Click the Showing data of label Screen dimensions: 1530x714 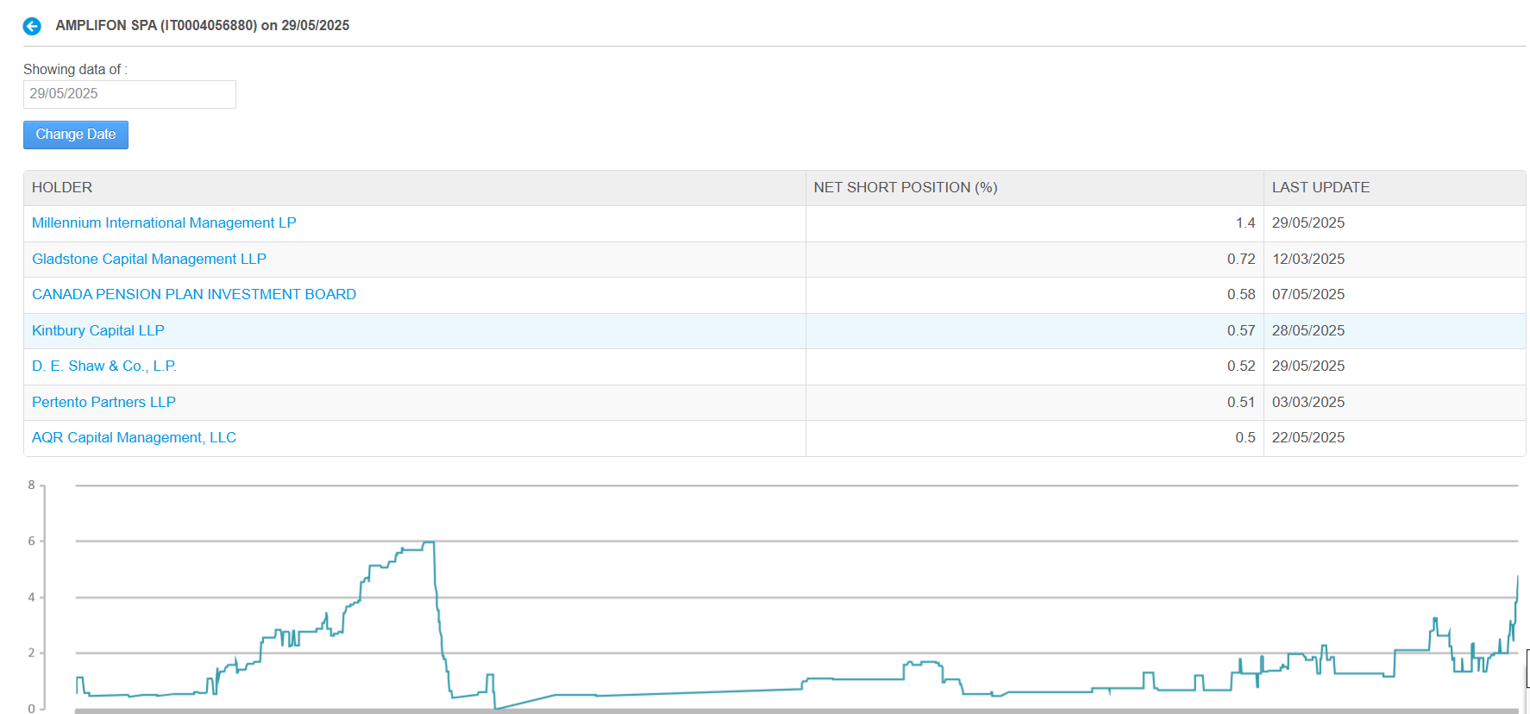point(75,69)
